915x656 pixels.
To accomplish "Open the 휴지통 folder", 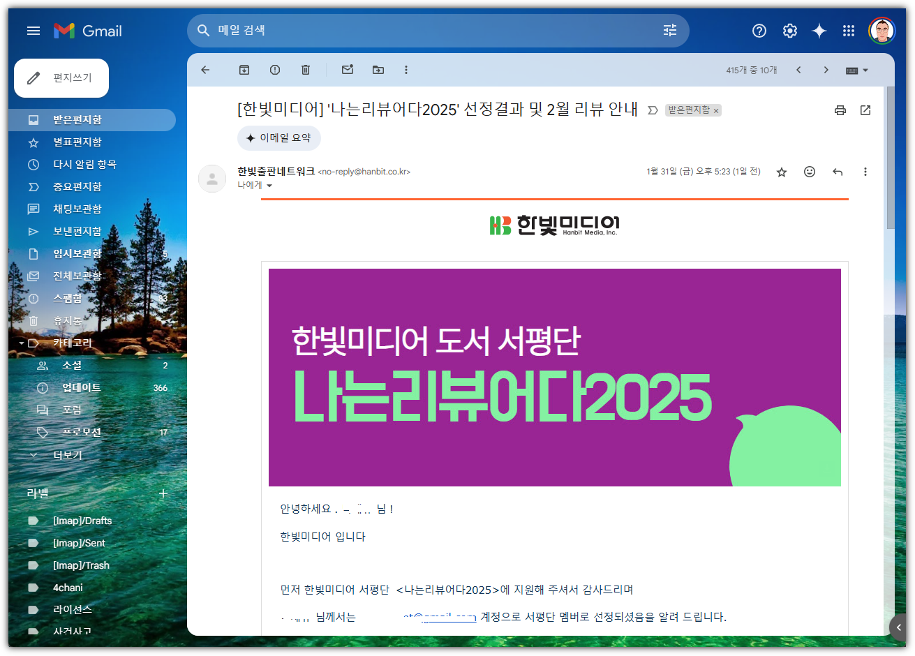I will [92, 321].
